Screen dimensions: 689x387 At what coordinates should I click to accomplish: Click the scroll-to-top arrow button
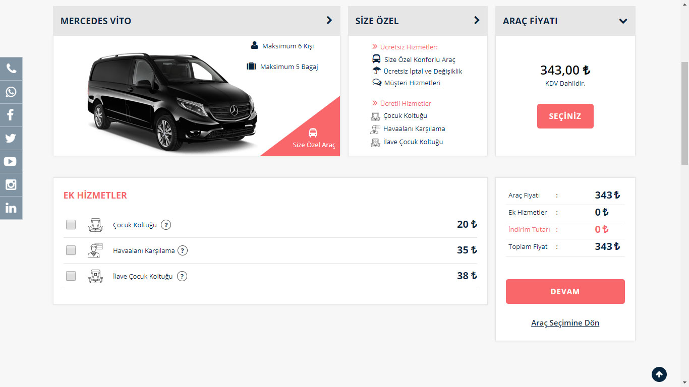tap(659, 374)
